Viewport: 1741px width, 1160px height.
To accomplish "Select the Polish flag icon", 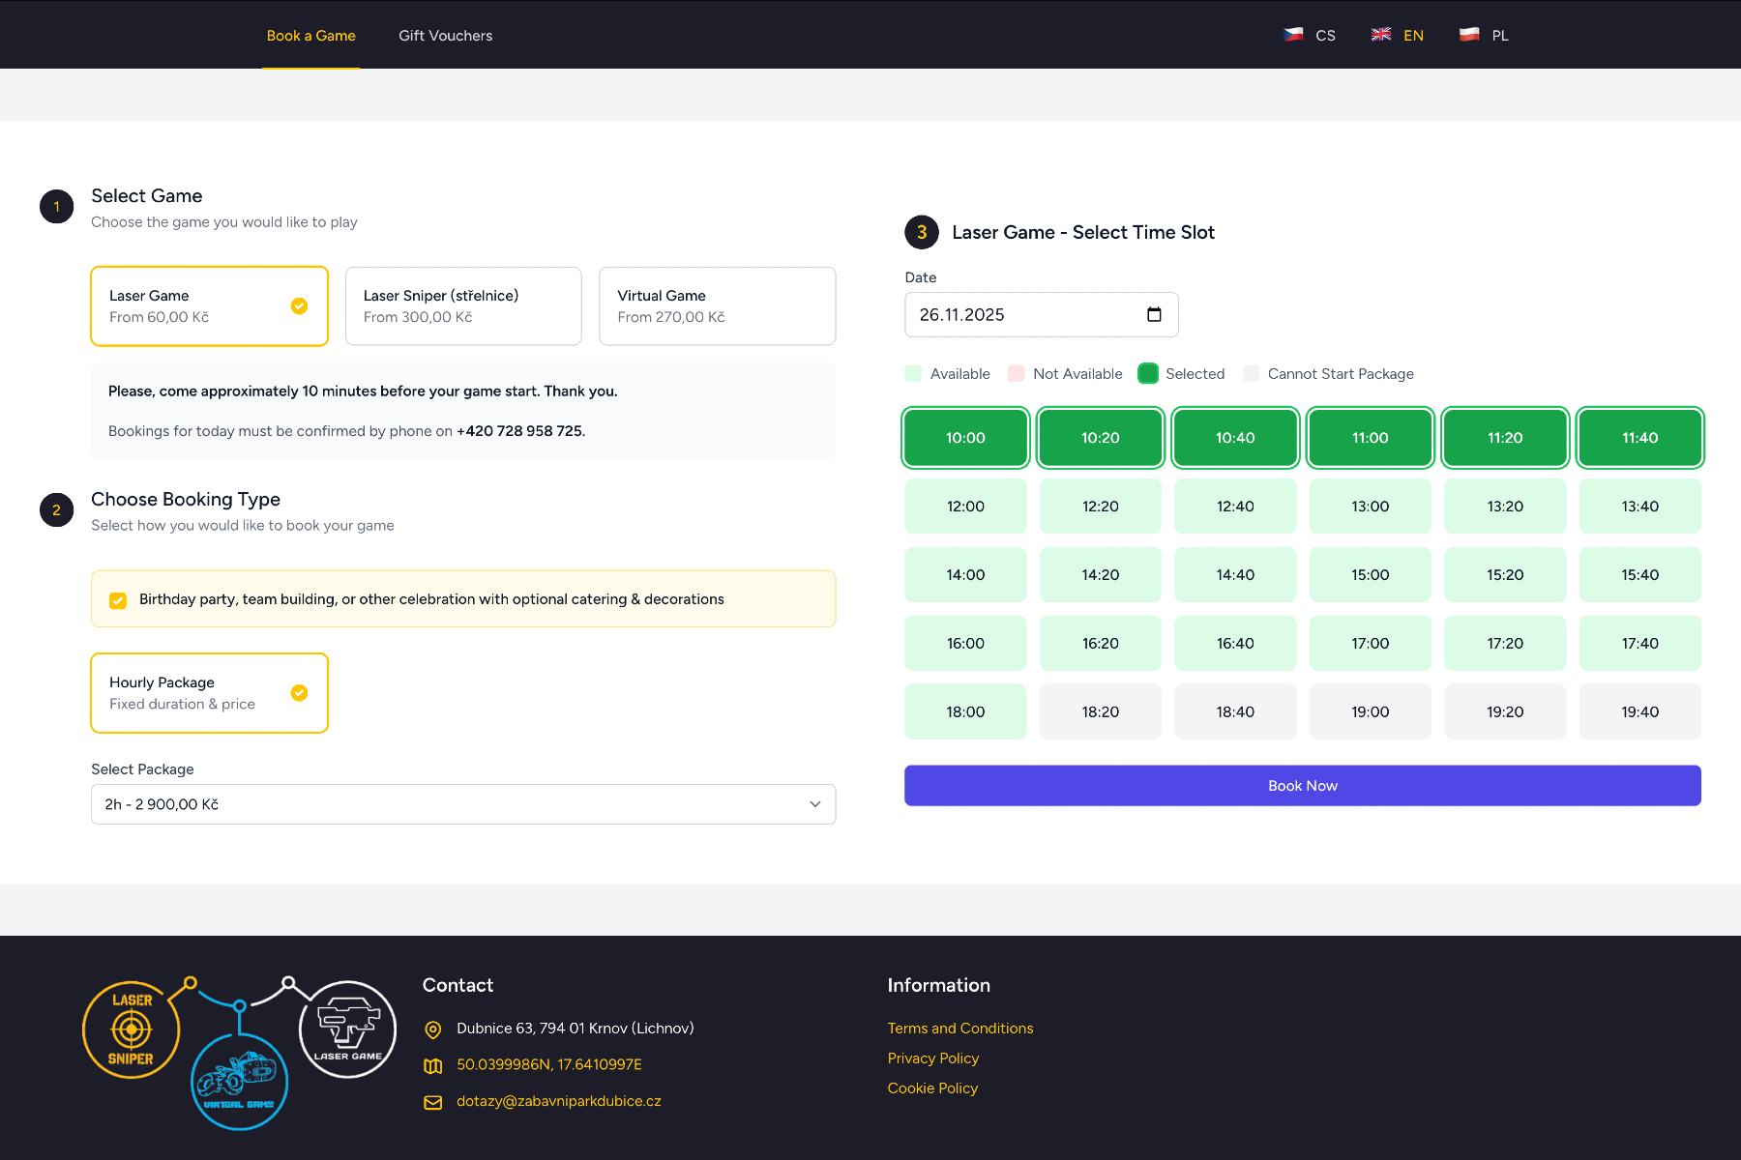I will click(x=1468, y=35).
